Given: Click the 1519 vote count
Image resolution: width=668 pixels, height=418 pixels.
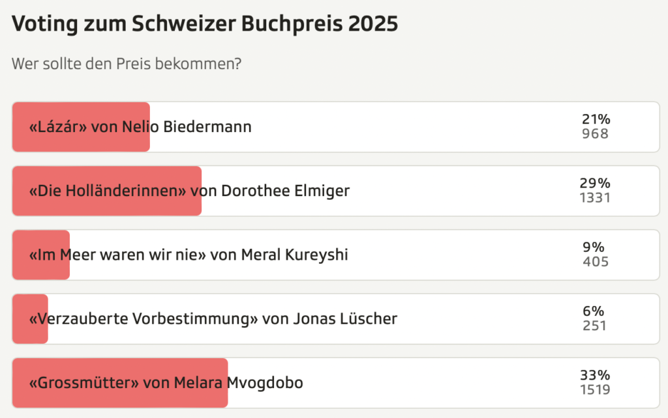Looking at the screenshot, I should (595, 390).
